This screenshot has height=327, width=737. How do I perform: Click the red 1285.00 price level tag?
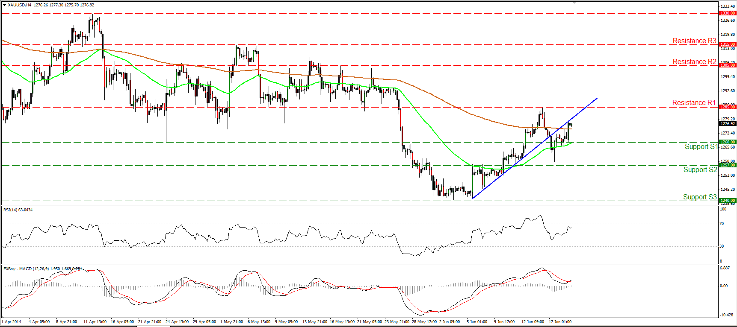point(728,107)
